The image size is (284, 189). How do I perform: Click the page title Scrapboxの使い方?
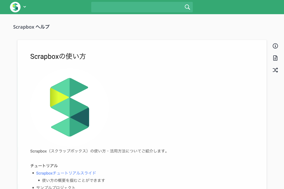(x=58, y=56)
